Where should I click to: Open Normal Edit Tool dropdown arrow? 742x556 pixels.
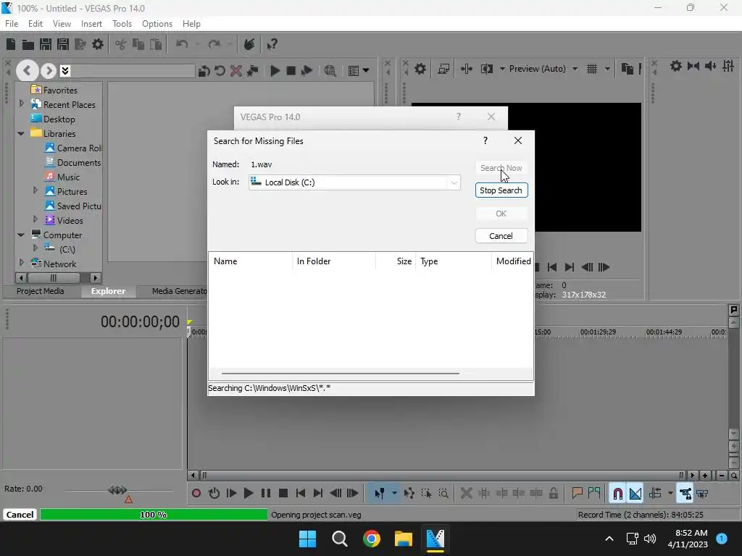point(394,494)
